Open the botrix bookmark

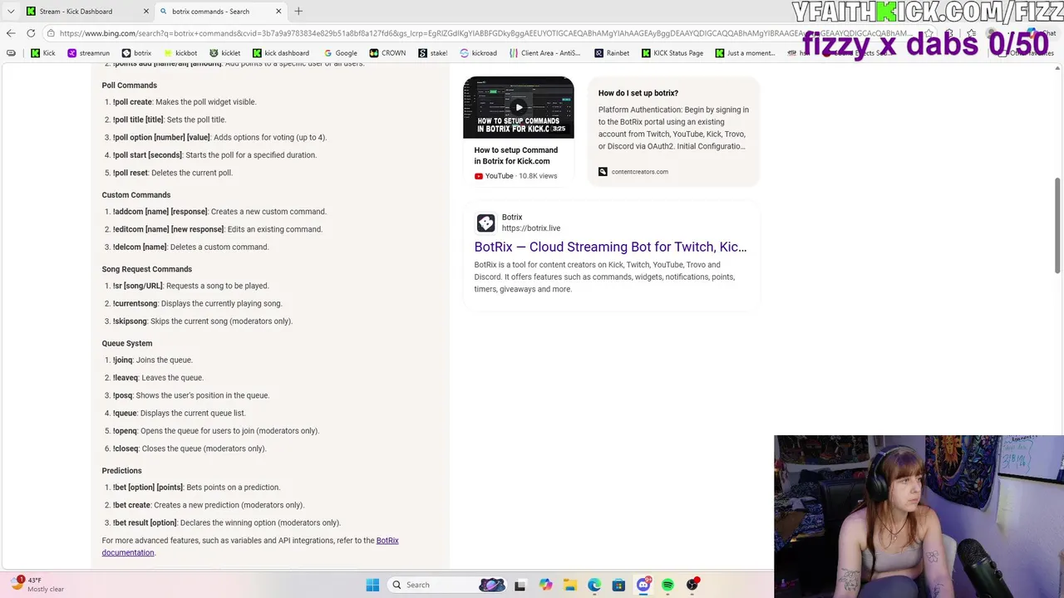click(x=136, y=53)
